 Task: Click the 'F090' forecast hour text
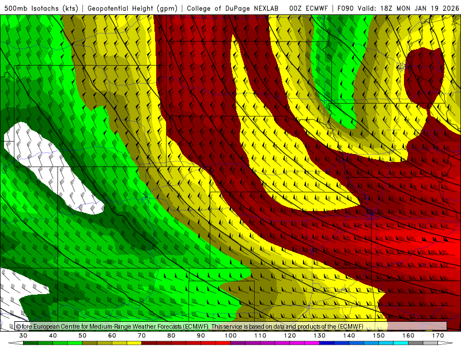(345, 9)
